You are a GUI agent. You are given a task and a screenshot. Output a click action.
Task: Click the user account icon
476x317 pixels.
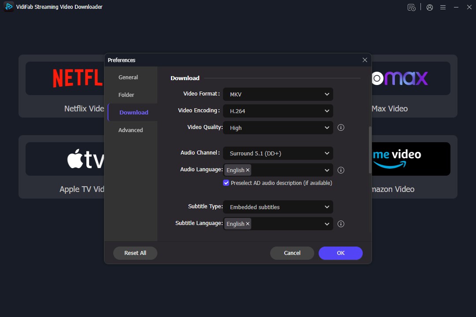pos(429,7)
